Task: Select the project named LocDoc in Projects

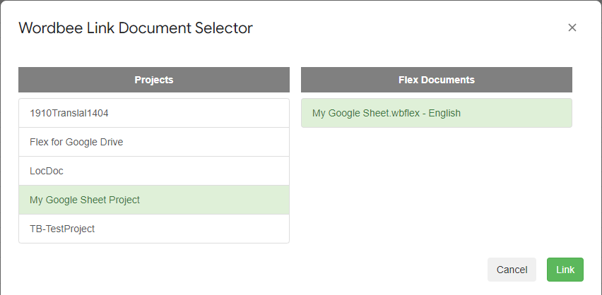Action: (153, 171)
